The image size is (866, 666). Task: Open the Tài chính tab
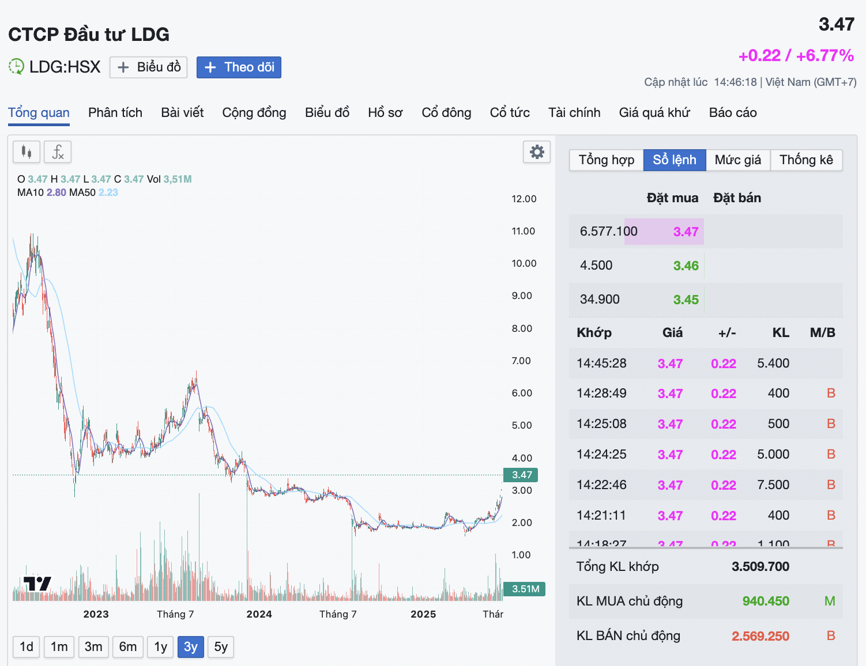point(574,113)
